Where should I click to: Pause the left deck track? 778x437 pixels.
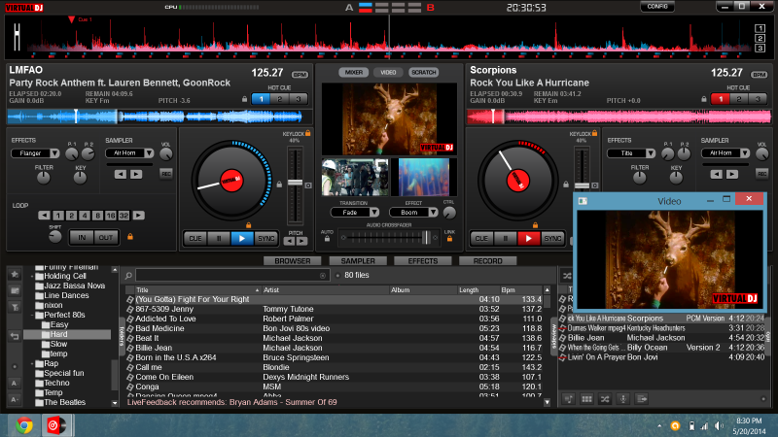tap(219, 238)
